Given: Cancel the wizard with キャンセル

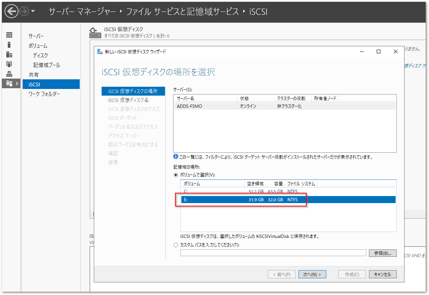Looking at the screenshot, I should (x=382, y=274).
